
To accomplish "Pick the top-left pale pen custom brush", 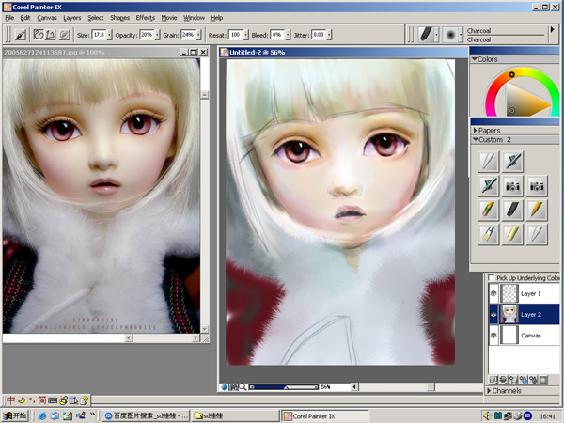I will coord(488,161).
